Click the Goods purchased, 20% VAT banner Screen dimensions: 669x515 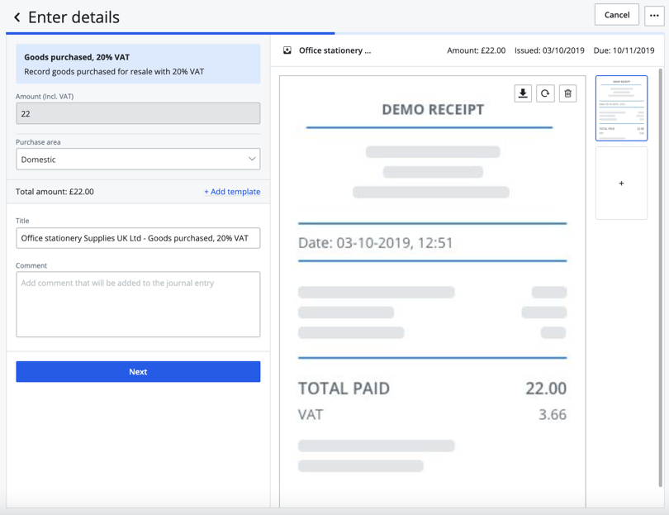(x=137, y=64)
